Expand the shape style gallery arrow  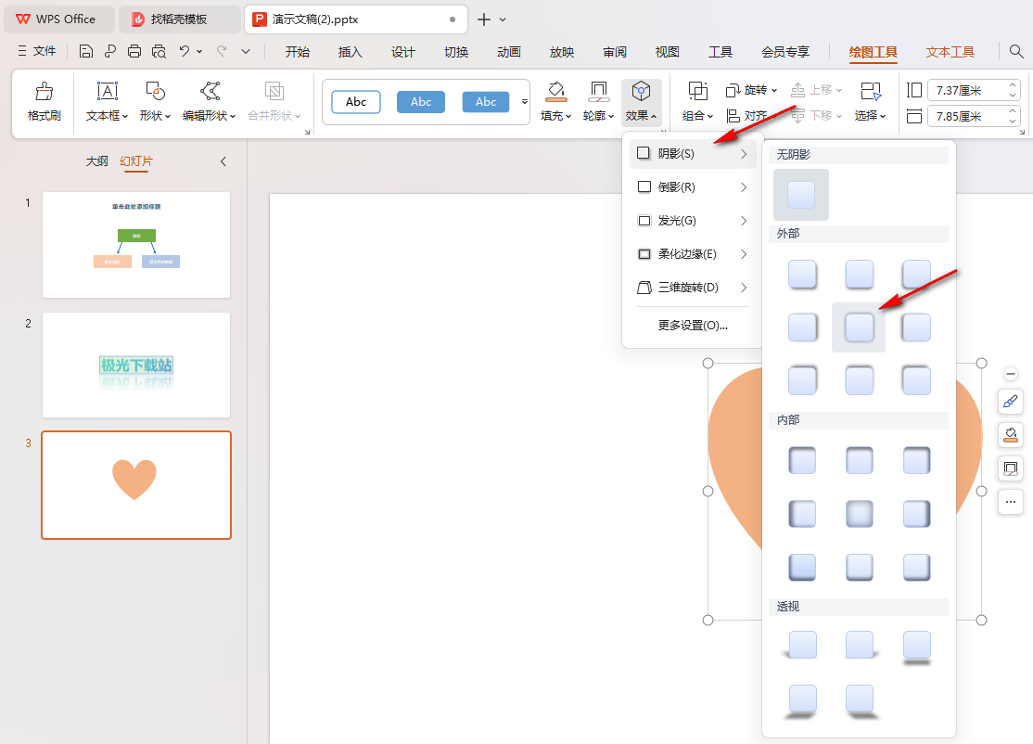(x=525, y=101)
